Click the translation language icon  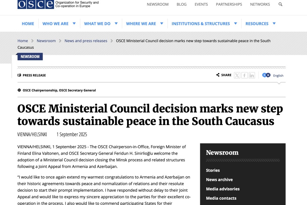coord(266,75)
